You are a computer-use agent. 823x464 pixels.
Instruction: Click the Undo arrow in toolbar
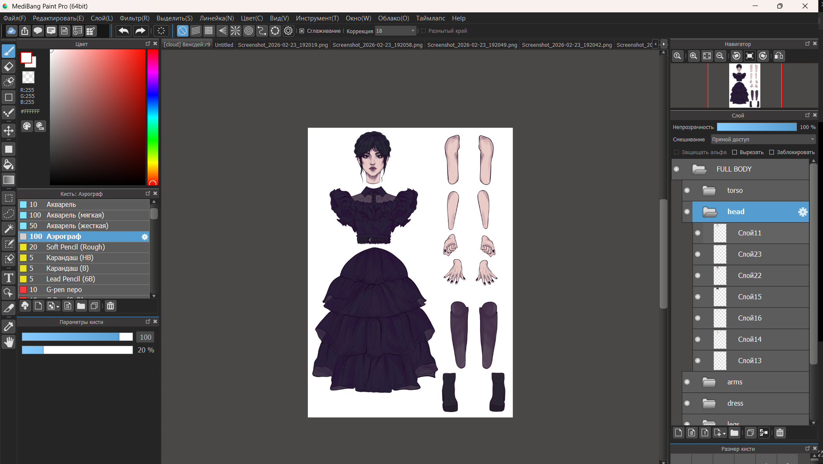pos(124,31)
